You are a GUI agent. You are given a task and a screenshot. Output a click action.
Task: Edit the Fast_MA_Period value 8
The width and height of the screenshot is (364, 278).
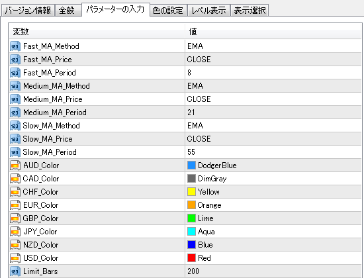[273, 73]
